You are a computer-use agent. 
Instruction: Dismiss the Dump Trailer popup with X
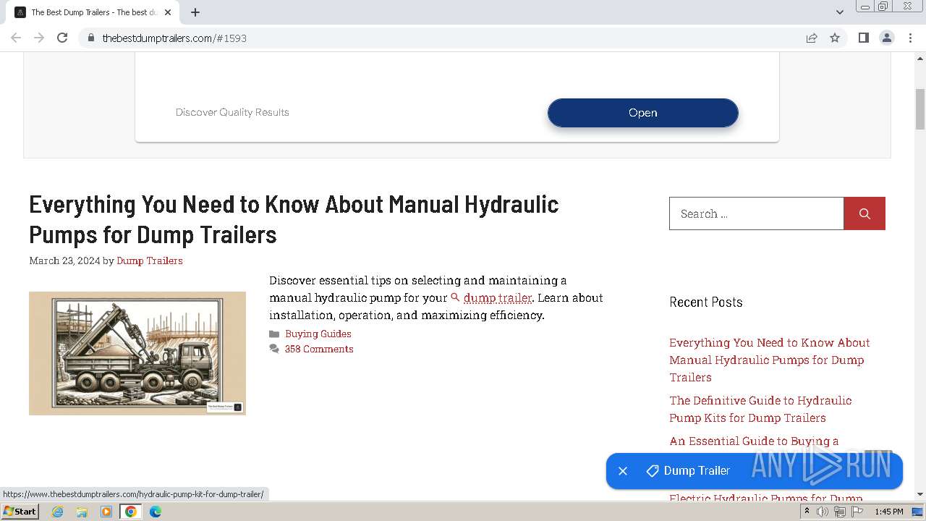point(622,471)
